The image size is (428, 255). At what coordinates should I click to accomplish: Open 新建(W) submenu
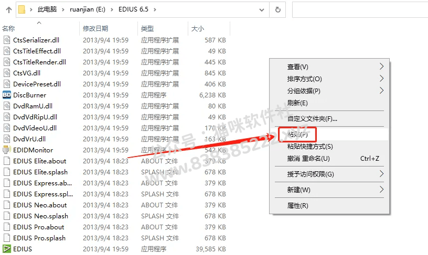click(329, 190)
